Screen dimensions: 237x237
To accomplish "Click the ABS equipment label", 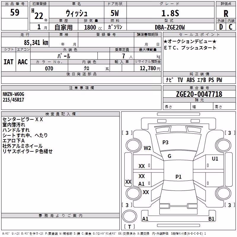I will [190, 80].
